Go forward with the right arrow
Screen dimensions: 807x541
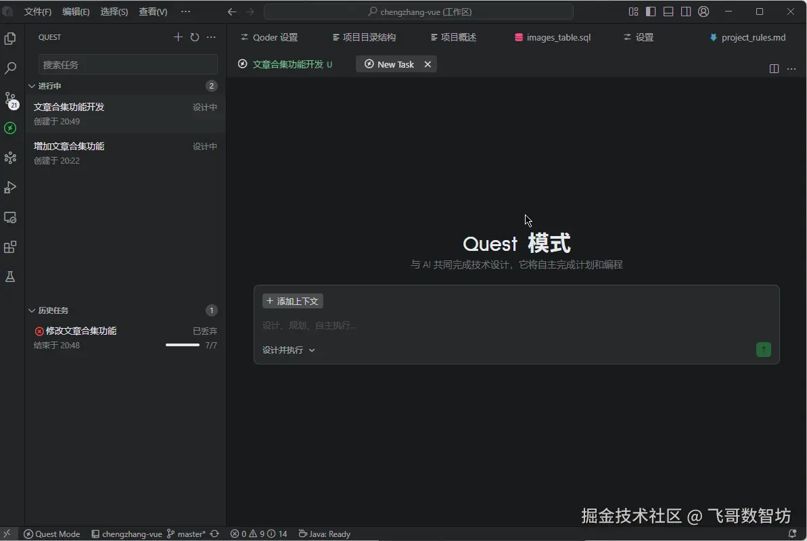coord(250,12)
